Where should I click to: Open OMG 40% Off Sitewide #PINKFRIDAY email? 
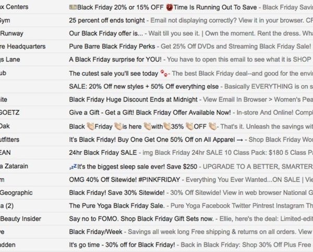click(156, 180)
